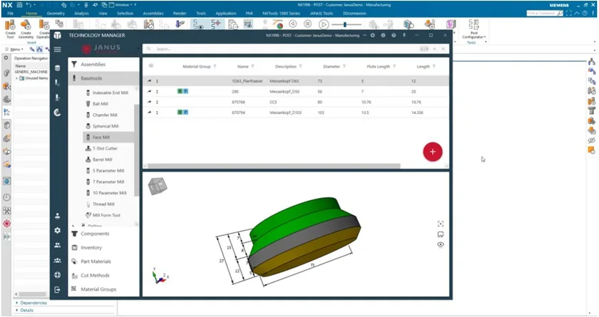599x317 pixels.
Task: Click the NX play button in ribbon
Action: tap(323, 24)
